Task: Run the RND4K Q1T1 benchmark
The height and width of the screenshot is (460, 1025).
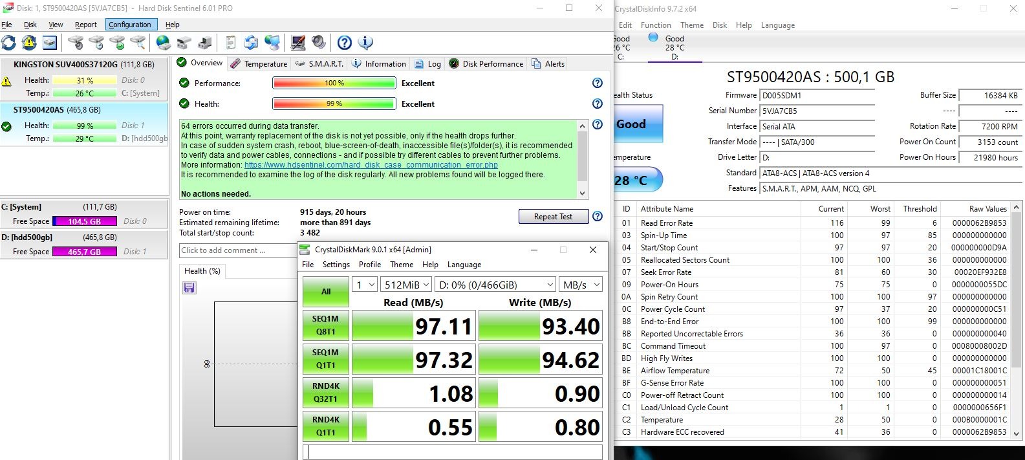Action: (x=326, y=426)
